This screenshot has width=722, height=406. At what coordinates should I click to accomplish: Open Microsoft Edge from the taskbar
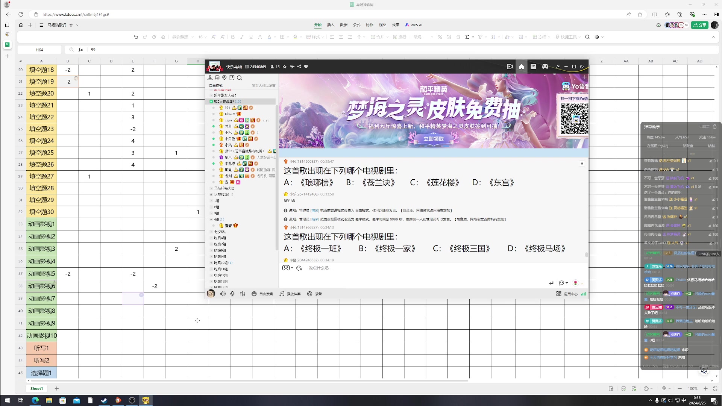[35, 400]
